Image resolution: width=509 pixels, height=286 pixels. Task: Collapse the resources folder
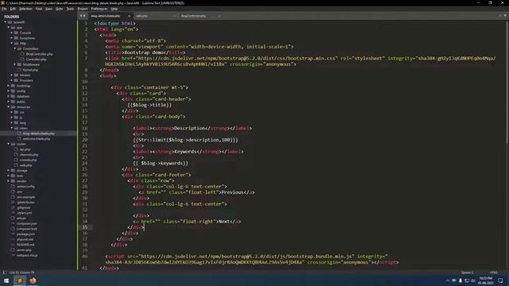coord(9,106)
